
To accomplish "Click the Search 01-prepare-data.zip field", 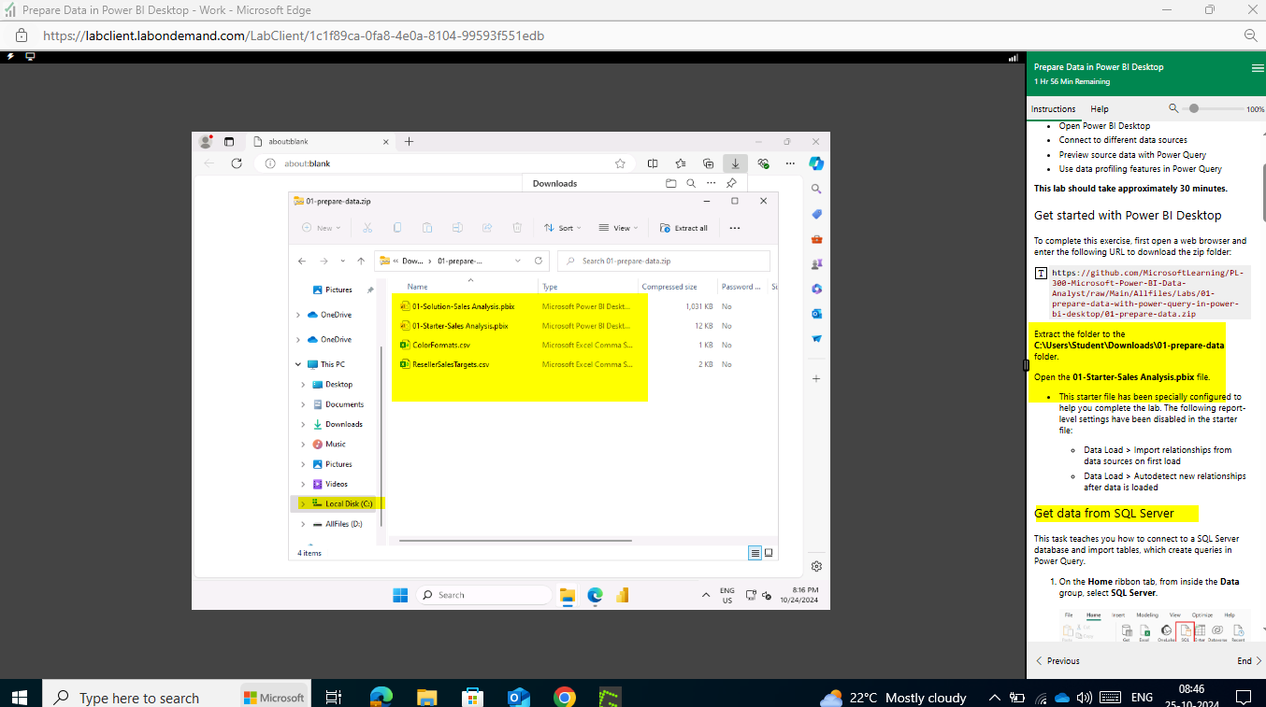I will pos(664,261).
